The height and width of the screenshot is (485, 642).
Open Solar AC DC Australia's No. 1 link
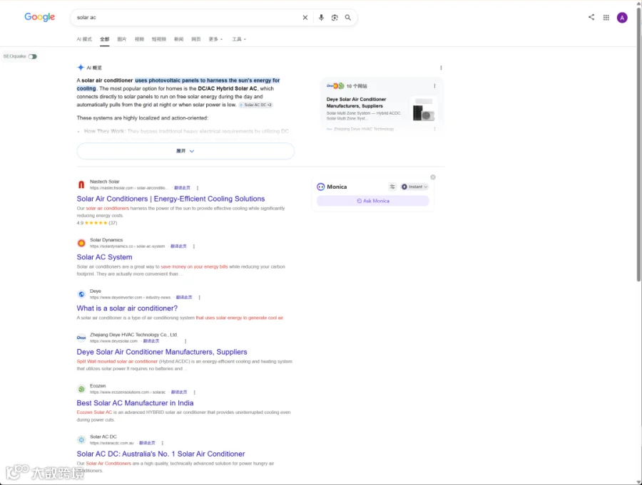click(x=160, y=454)
